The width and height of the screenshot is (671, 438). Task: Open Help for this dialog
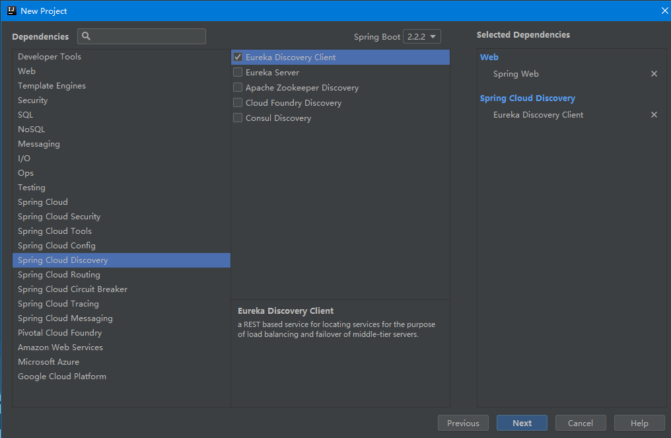(x=639, y=423)
